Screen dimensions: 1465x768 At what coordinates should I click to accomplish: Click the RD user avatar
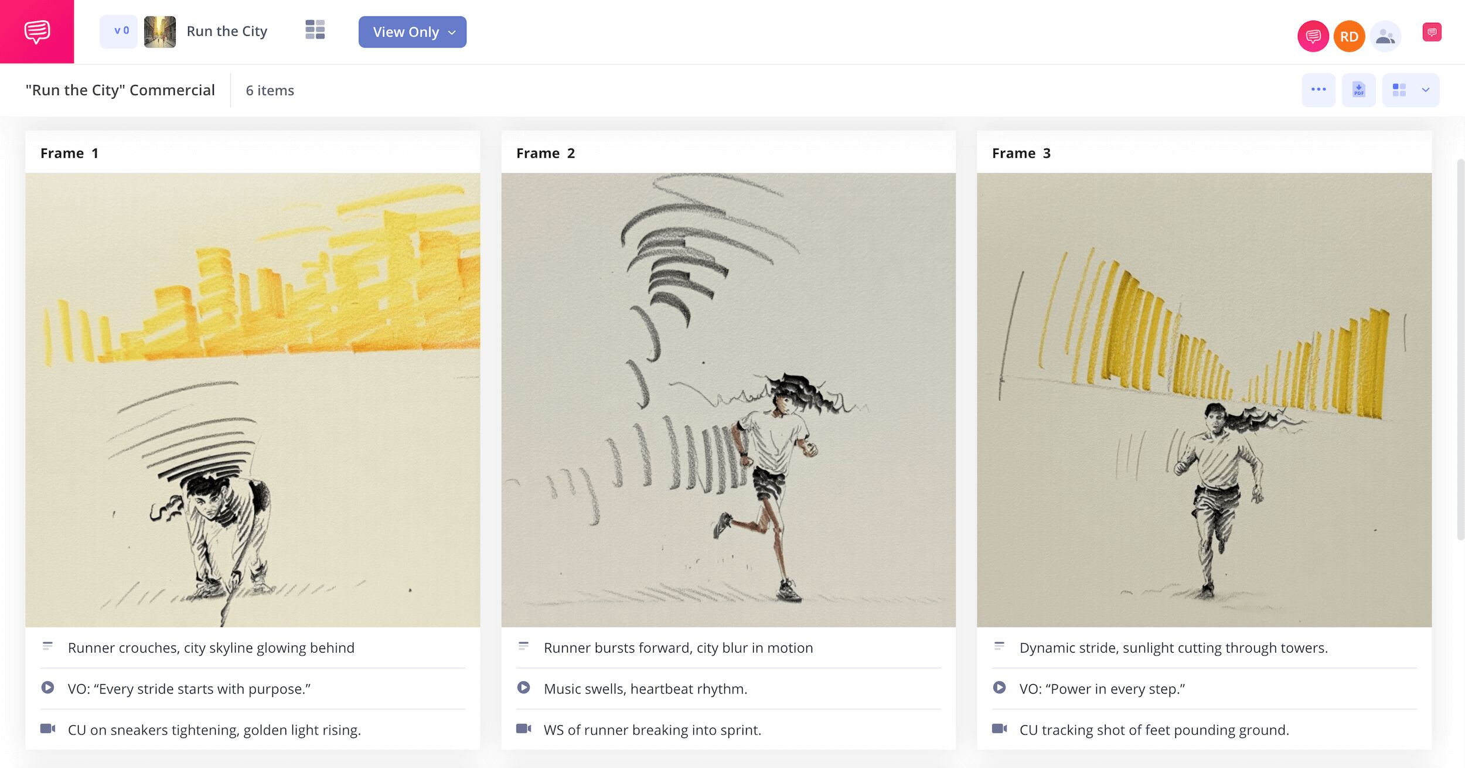(x=1349, y=37)
